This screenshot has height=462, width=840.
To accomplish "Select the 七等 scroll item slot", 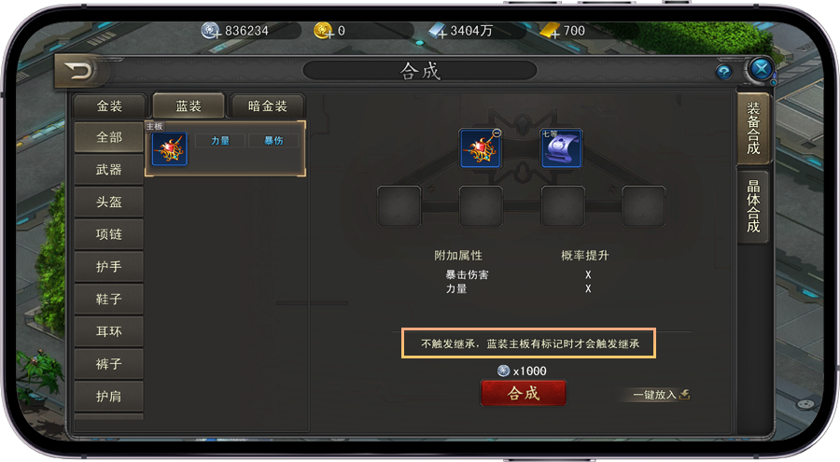I will pos(562,148).
